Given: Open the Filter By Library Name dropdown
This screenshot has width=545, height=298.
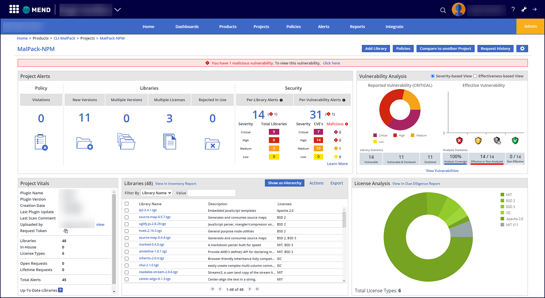Looking at the screenshot, I should [156, 193].
